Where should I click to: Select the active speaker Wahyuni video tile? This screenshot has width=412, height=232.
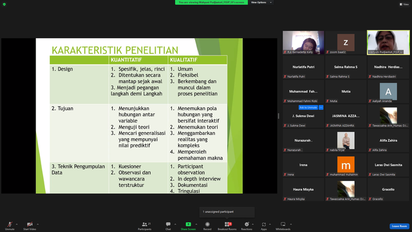point(388,43)
